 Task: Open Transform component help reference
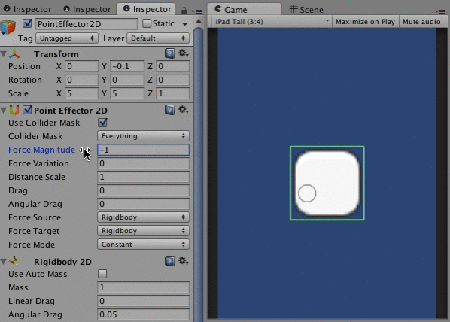point(169,53)
